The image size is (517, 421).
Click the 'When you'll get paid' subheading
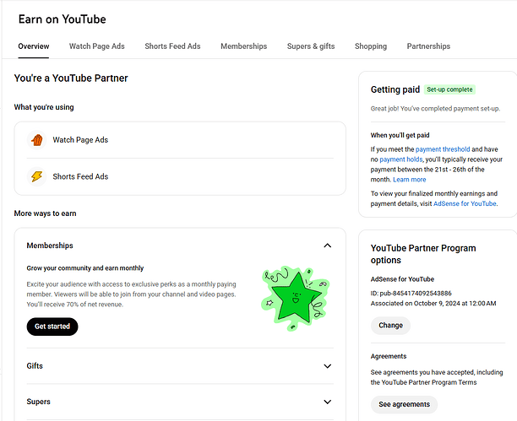400,135
